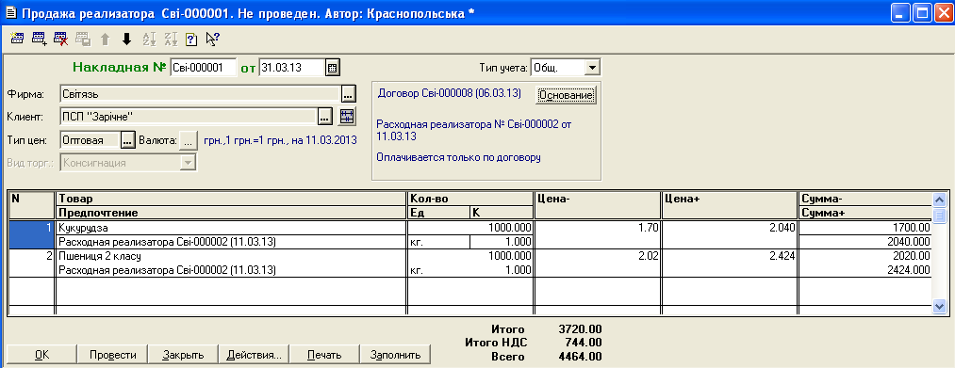Click the Цена+ cell 2.040
Image resolution: width=955 pixels, height=368 pixels.
click(729, 234)
